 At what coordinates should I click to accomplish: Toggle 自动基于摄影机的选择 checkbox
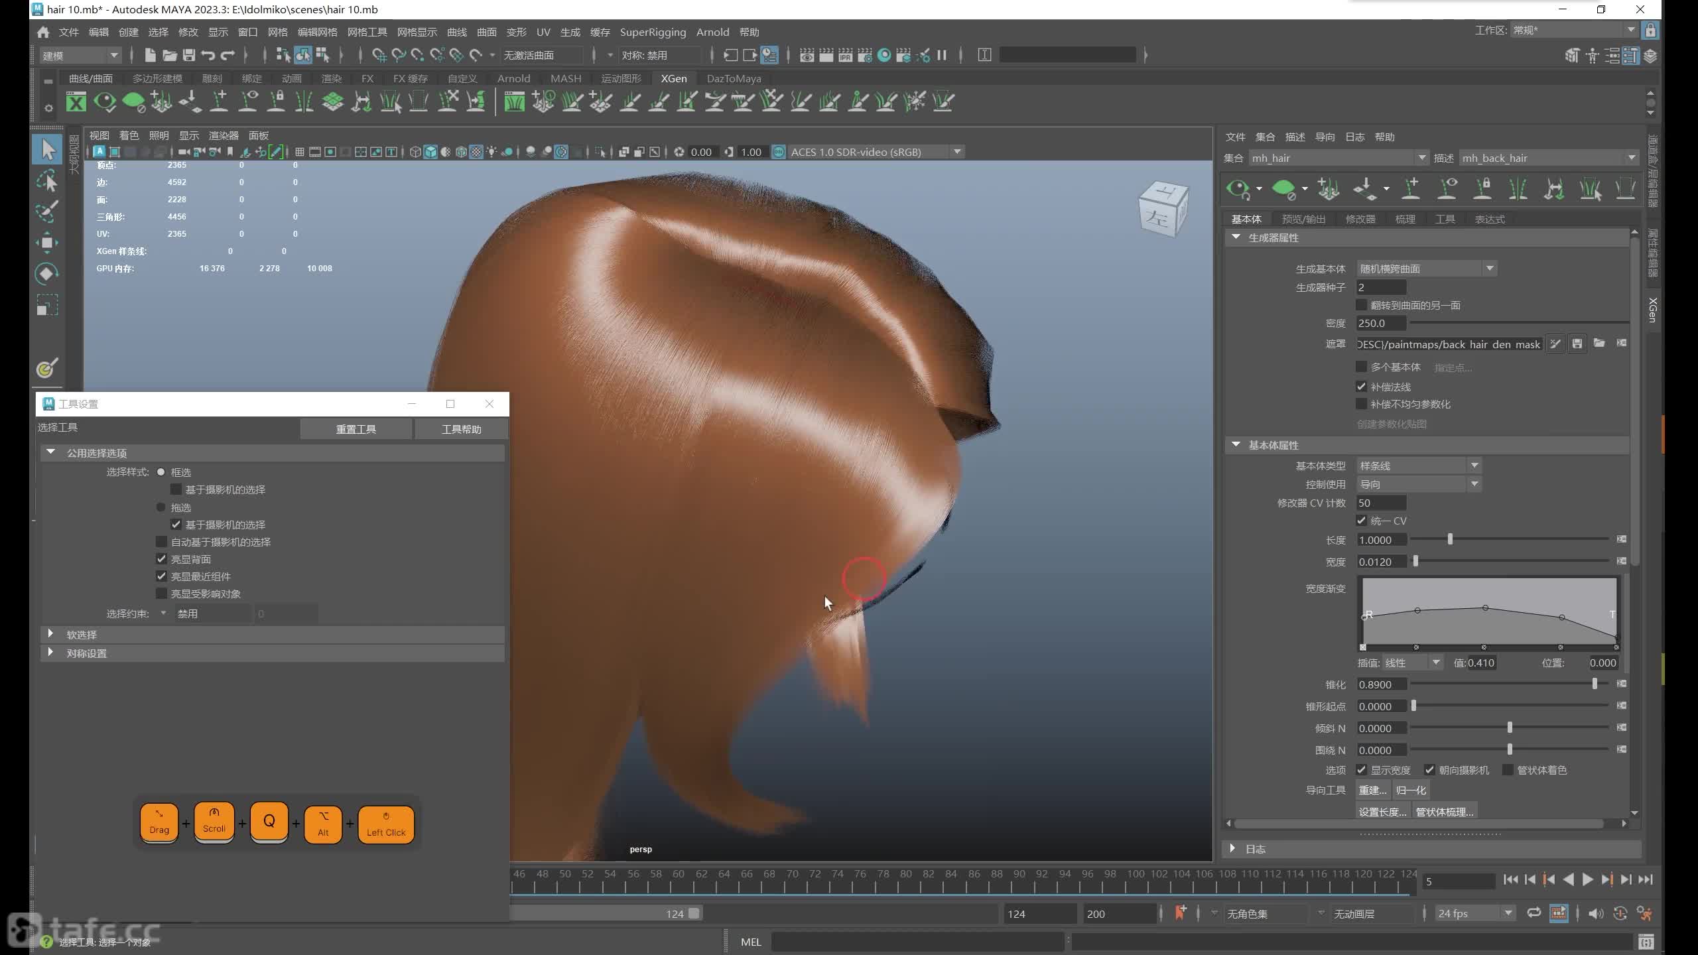click(x=161, y=542)
